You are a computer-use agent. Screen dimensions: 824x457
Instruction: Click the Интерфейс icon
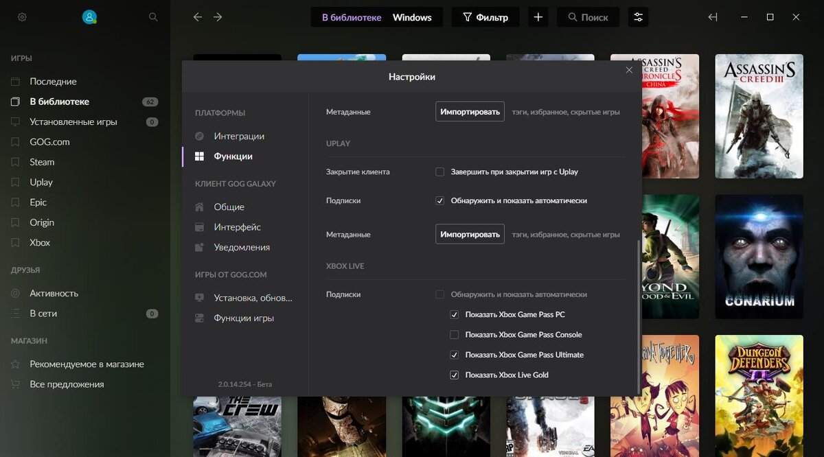pos(199,227)
